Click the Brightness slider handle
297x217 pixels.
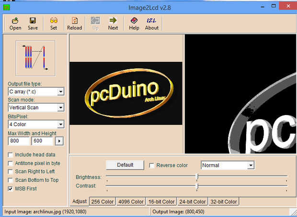pos(197,176)
